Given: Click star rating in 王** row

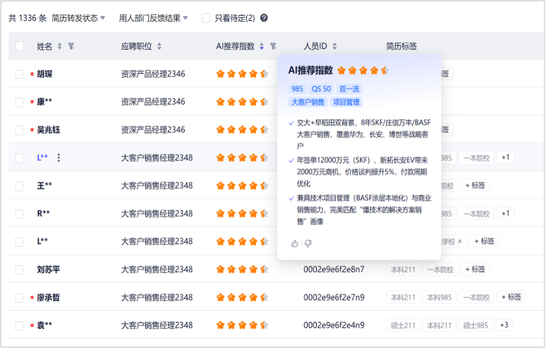Looking at the screenshot, I should [242, 186].
